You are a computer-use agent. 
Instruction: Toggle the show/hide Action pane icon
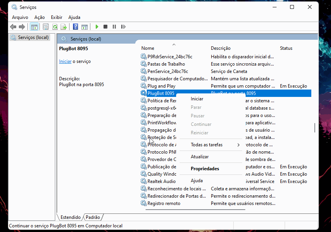pos(85,27)
